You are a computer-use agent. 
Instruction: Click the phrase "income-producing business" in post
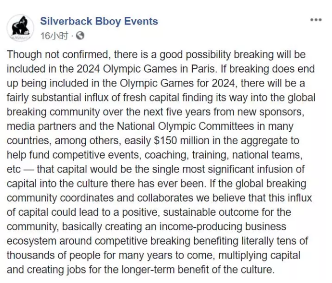coord(223,227)
